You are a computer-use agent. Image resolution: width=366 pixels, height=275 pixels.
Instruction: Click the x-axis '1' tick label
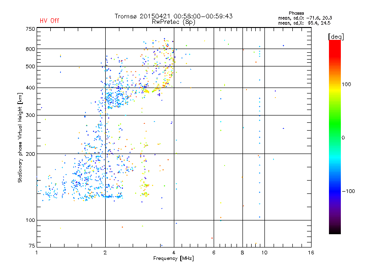pos(37,253)
